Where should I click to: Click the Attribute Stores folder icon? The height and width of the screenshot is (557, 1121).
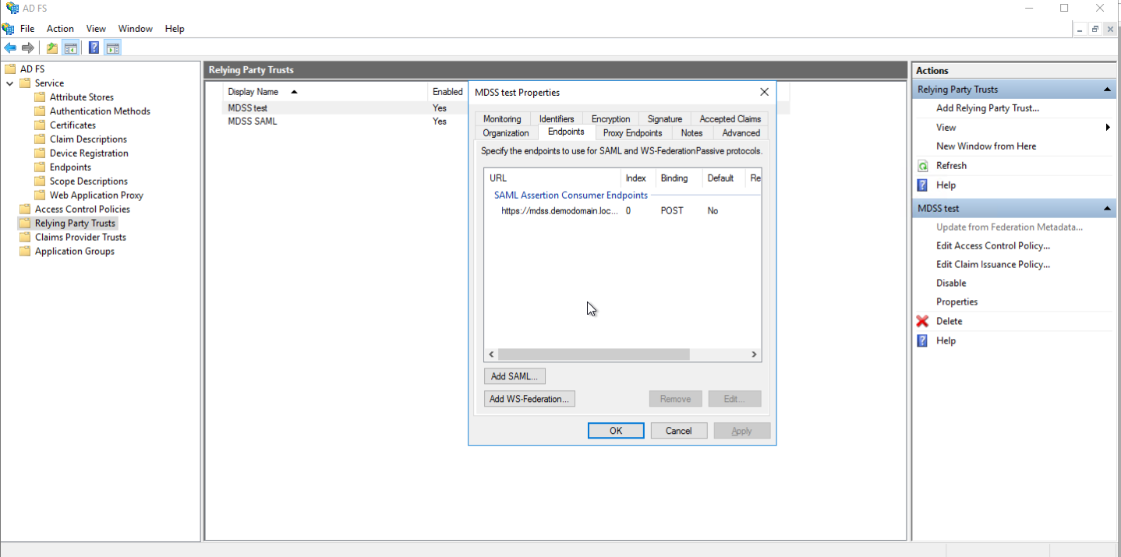point(40,97)
